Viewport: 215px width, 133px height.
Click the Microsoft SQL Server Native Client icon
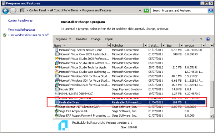[x=57, y=50]
